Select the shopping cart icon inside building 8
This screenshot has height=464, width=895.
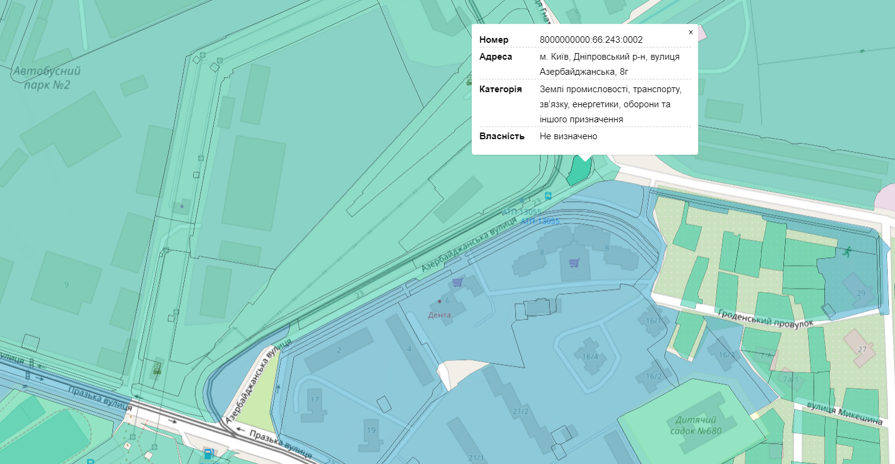coord(574,262)
